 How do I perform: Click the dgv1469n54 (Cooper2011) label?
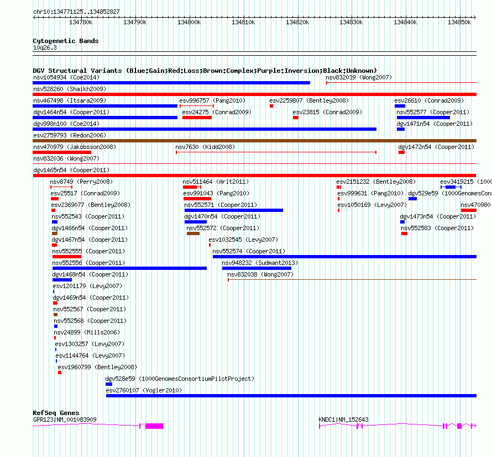point(91,297)
